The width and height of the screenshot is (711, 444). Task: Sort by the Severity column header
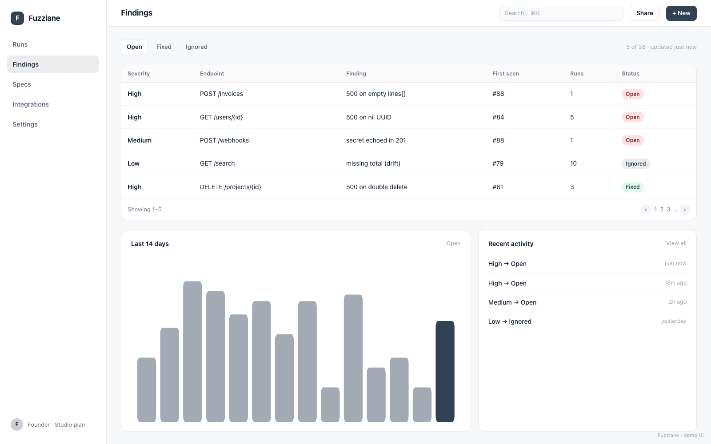[x=139, y=74]
